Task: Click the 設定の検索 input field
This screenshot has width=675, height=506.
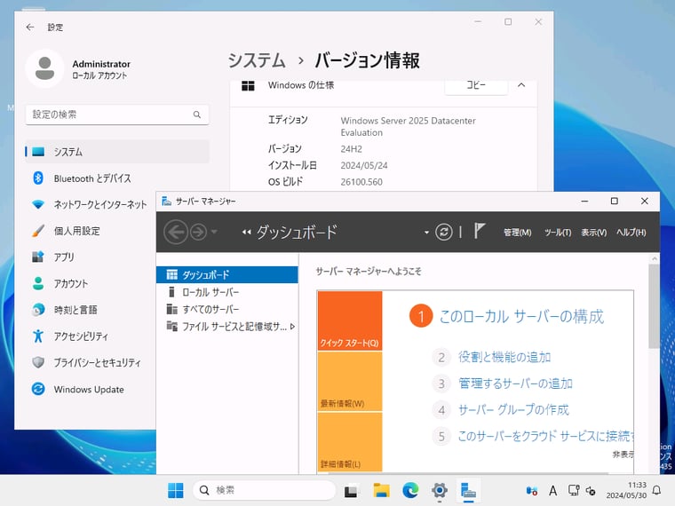Action: (x=117, y=115)
